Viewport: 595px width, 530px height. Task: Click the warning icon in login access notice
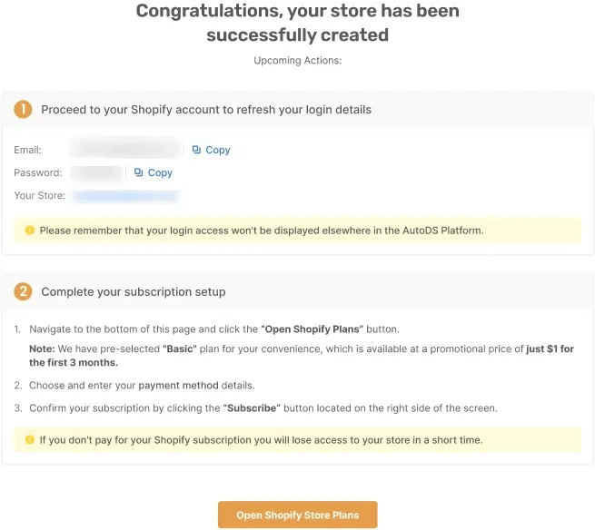coord(30,231)
